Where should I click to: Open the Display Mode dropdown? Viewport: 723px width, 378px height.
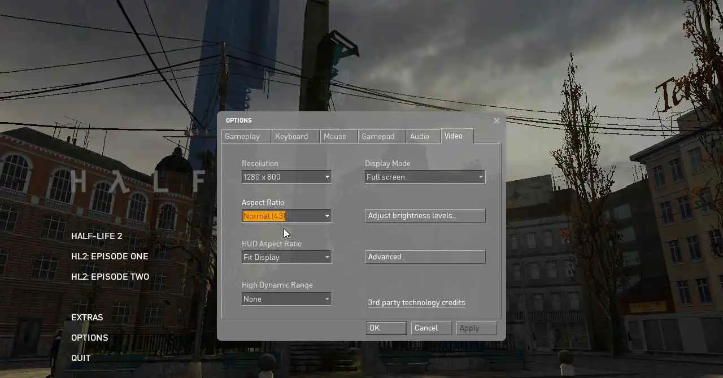[x=425, y=177]
